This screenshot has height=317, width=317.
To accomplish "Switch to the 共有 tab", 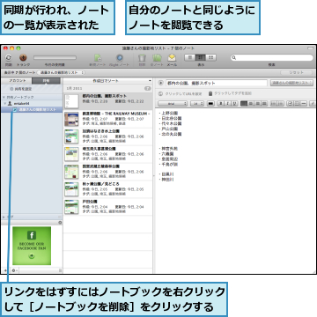I will [46, 81].
